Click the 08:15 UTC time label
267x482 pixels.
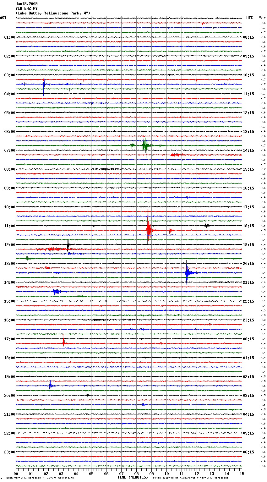[248, 37]
